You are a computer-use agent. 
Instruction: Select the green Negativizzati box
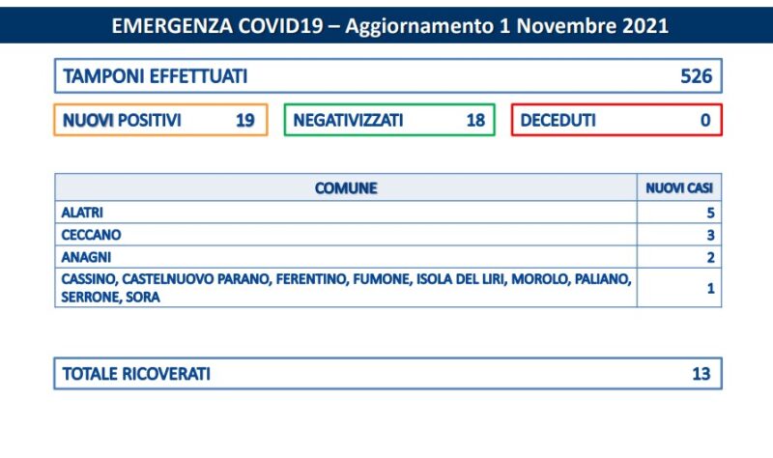click(389, 120)
